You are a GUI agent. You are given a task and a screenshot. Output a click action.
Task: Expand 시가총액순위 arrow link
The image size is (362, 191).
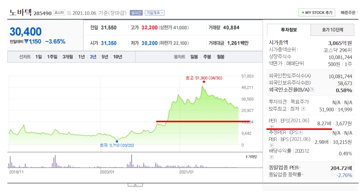[283, 49]
